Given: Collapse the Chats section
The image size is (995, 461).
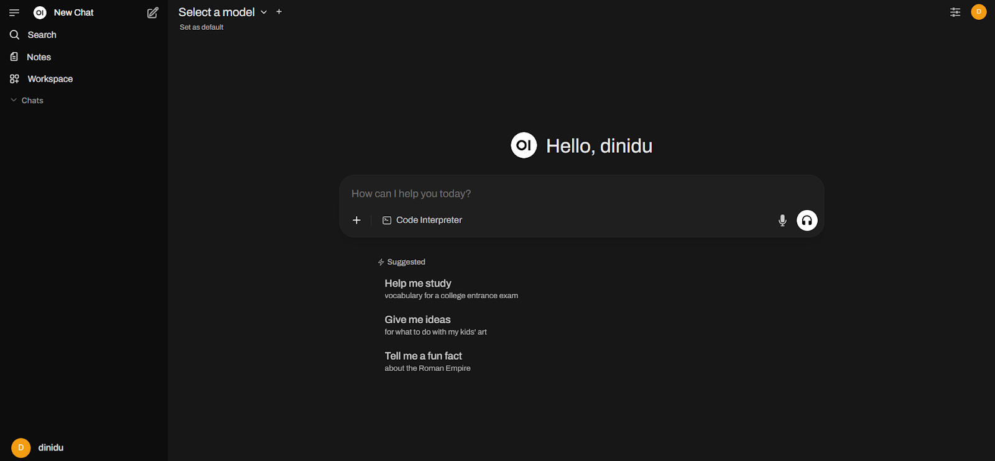Looking at the screenshot, I should click(x=27, y=100).
